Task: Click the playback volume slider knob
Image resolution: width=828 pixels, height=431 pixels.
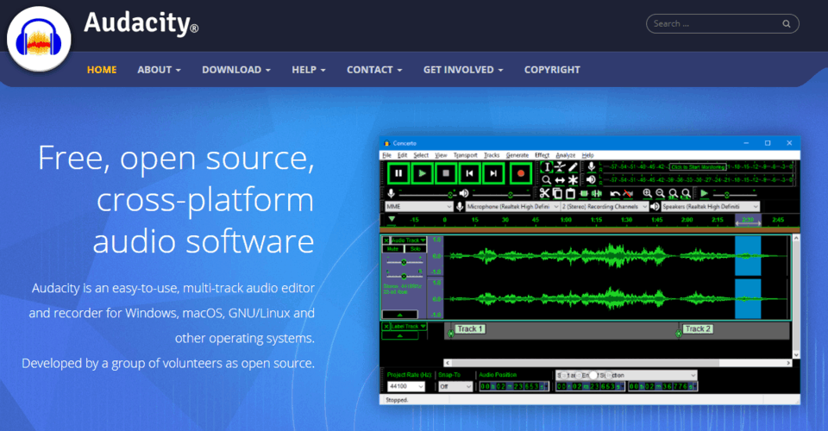Action: 510,195
